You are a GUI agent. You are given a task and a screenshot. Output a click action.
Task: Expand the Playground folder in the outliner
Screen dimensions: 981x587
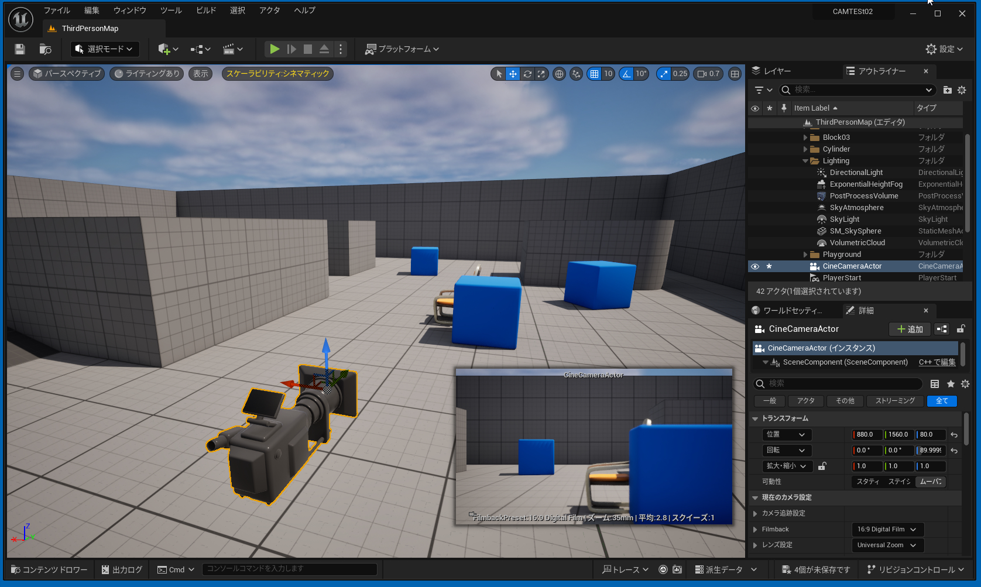tap(805, 255)
